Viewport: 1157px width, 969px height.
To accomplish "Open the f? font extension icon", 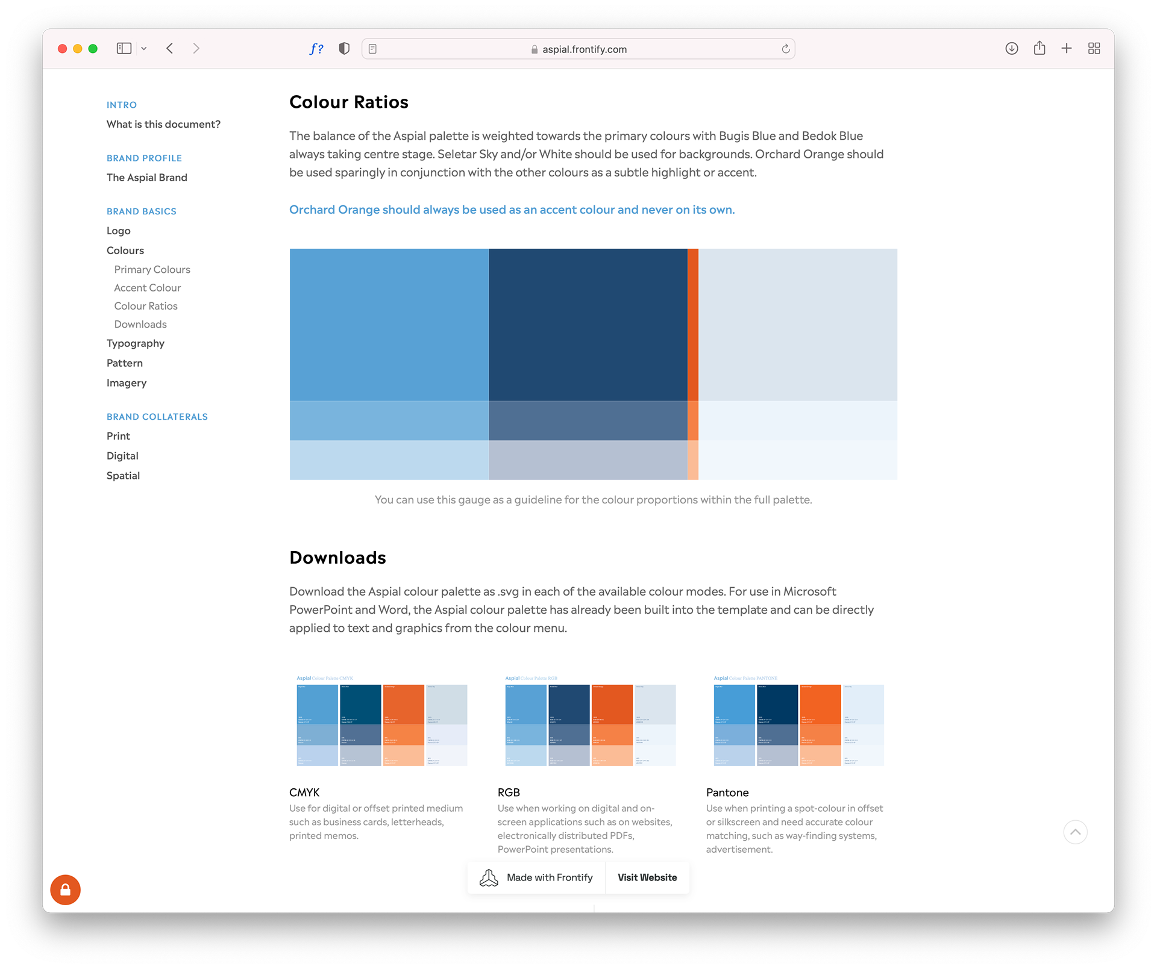I will [316, 49].
